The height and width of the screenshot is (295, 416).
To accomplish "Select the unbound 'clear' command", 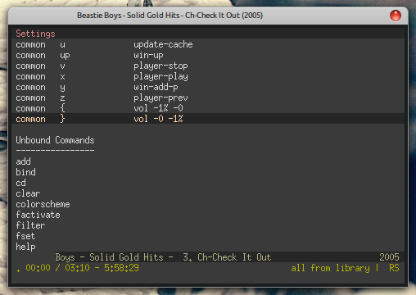I will click(x=28, y=193).
